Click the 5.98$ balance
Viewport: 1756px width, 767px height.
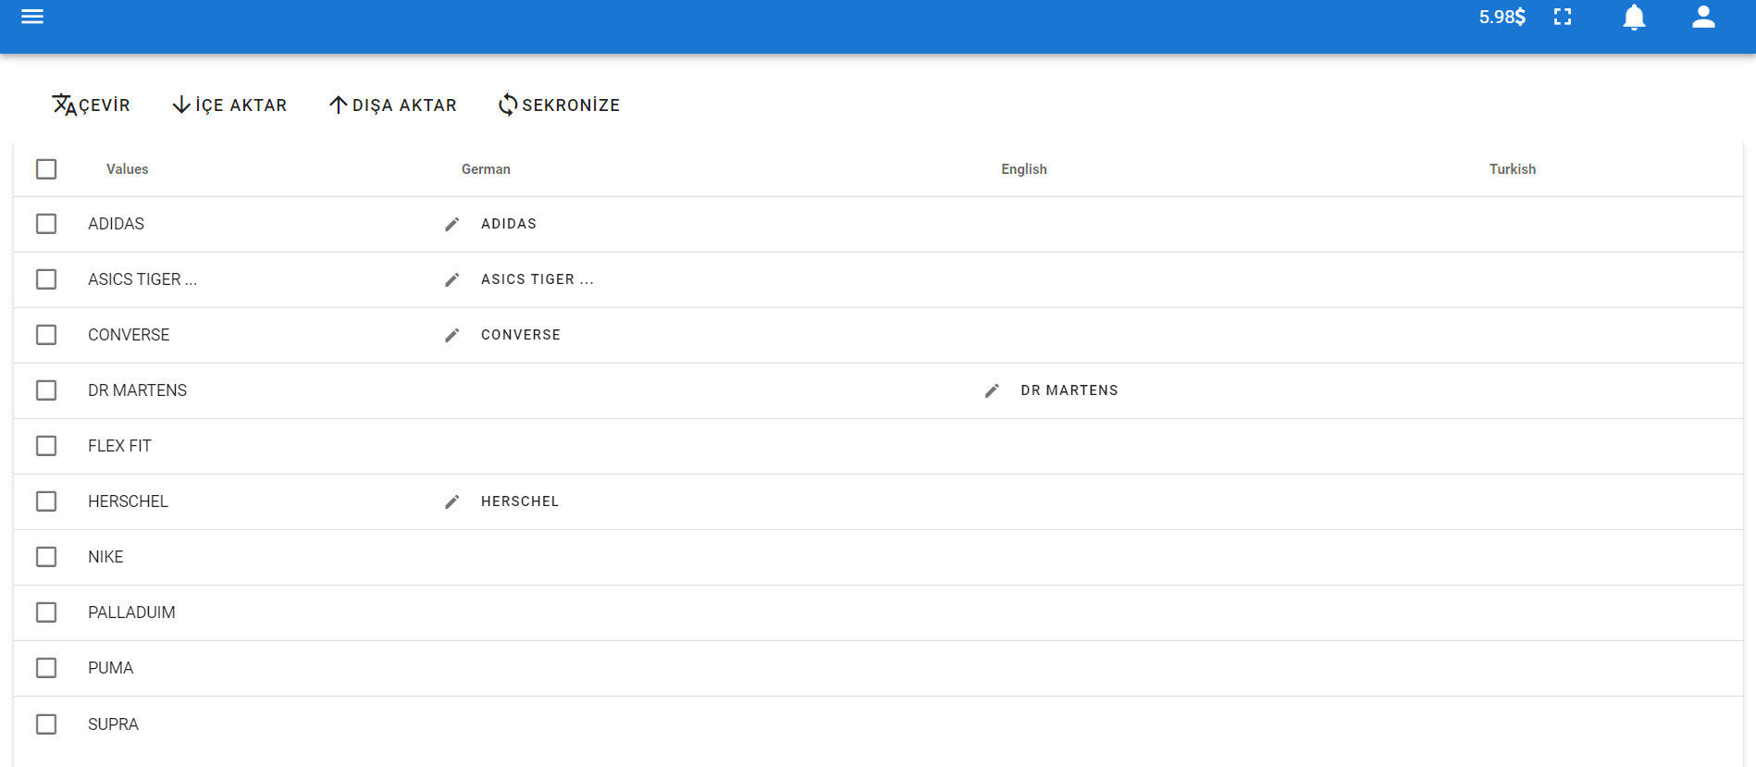click(1502, 17)
